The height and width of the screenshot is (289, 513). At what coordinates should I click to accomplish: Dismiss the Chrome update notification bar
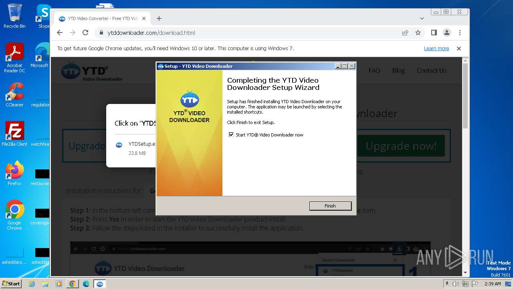(459, 48)
